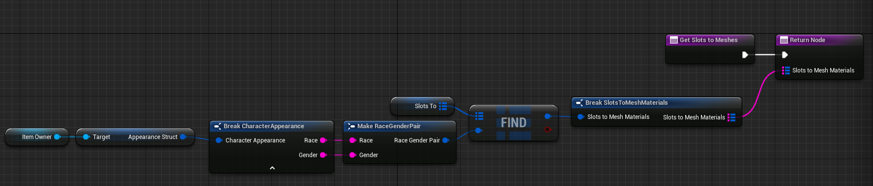The height and width of the screenshot is (186, 873).
Task: Click Gender input pin on Make RaceGenderPair
Action: [x=352, y=155]
